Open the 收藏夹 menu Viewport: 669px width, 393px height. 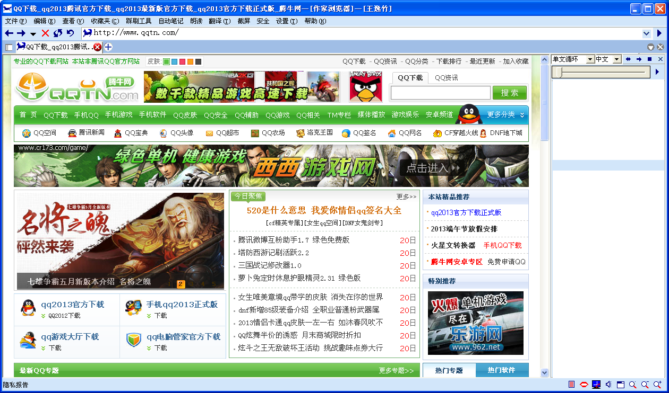click(x=104, y=21)
